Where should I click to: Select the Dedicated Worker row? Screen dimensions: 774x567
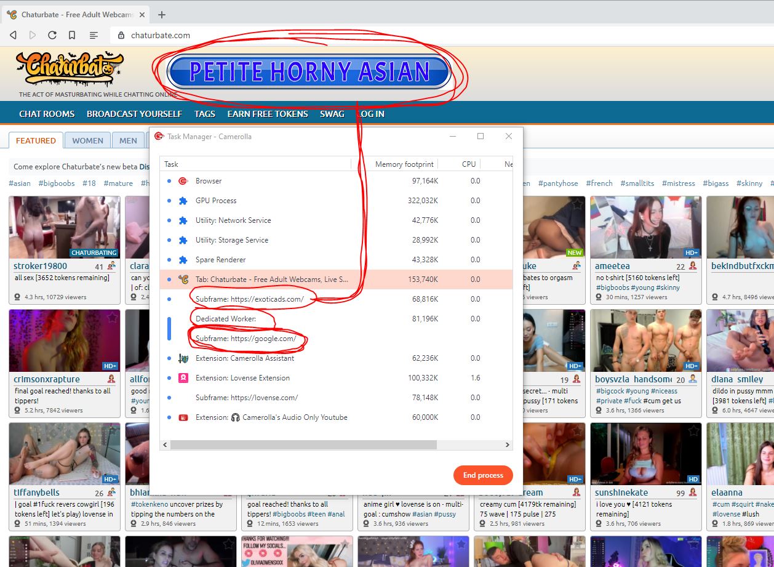click(x=336, y=319)
